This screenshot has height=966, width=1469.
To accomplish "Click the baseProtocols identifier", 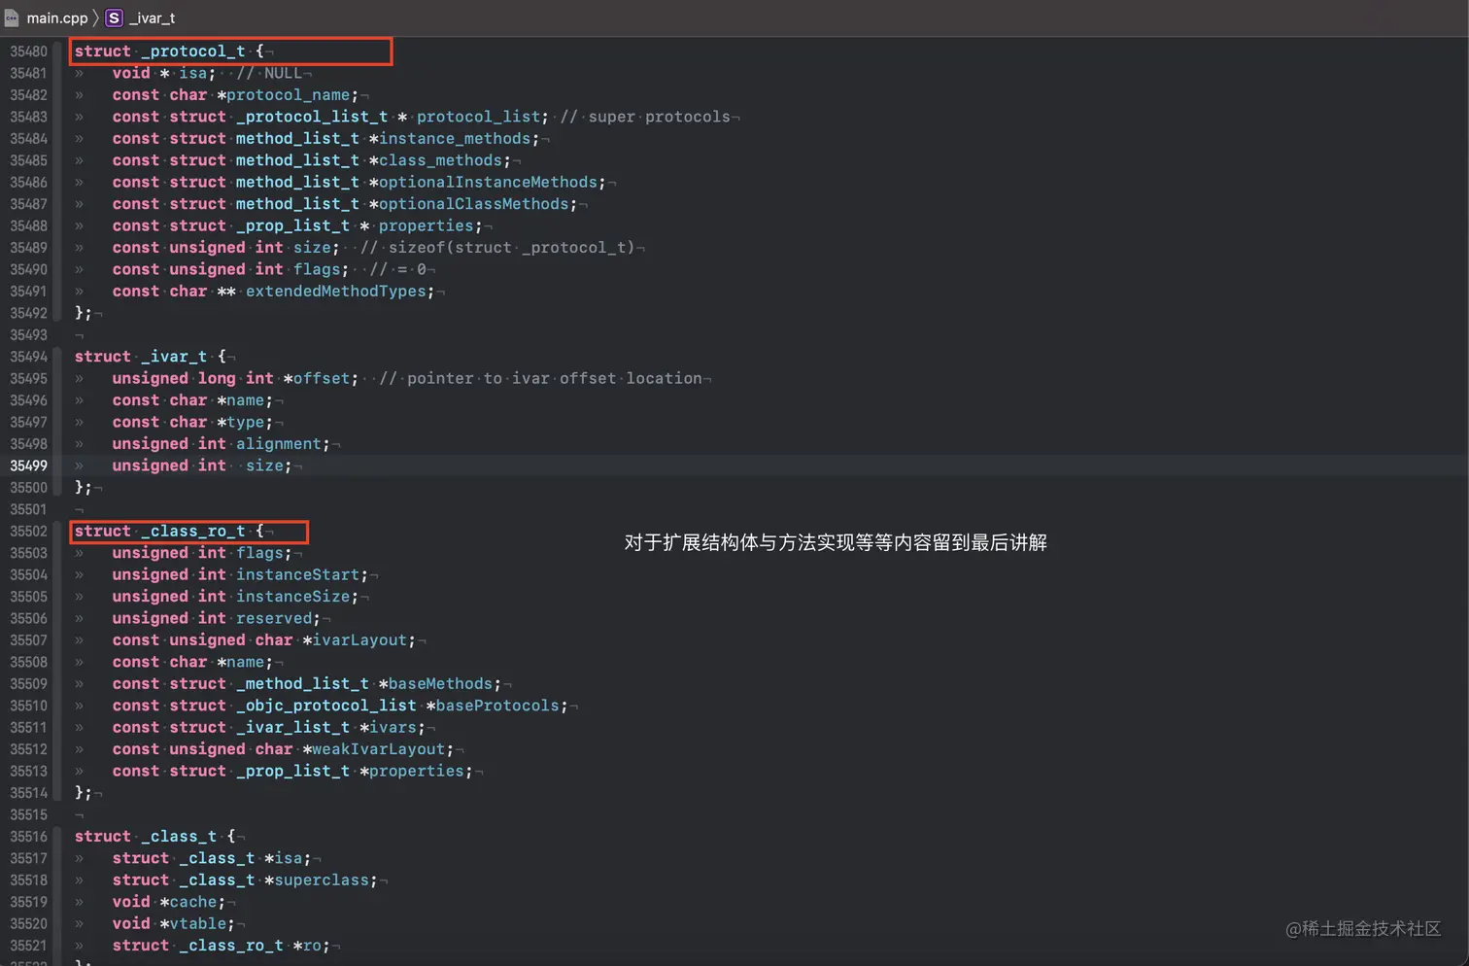I will (x=497, y=706).
